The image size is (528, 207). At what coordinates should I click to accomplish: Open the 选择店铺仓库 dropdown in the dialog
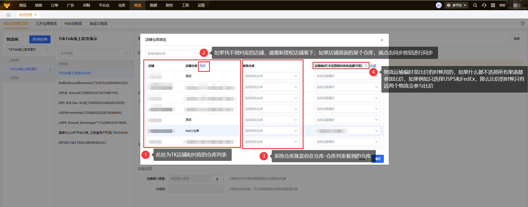point(173,54)
